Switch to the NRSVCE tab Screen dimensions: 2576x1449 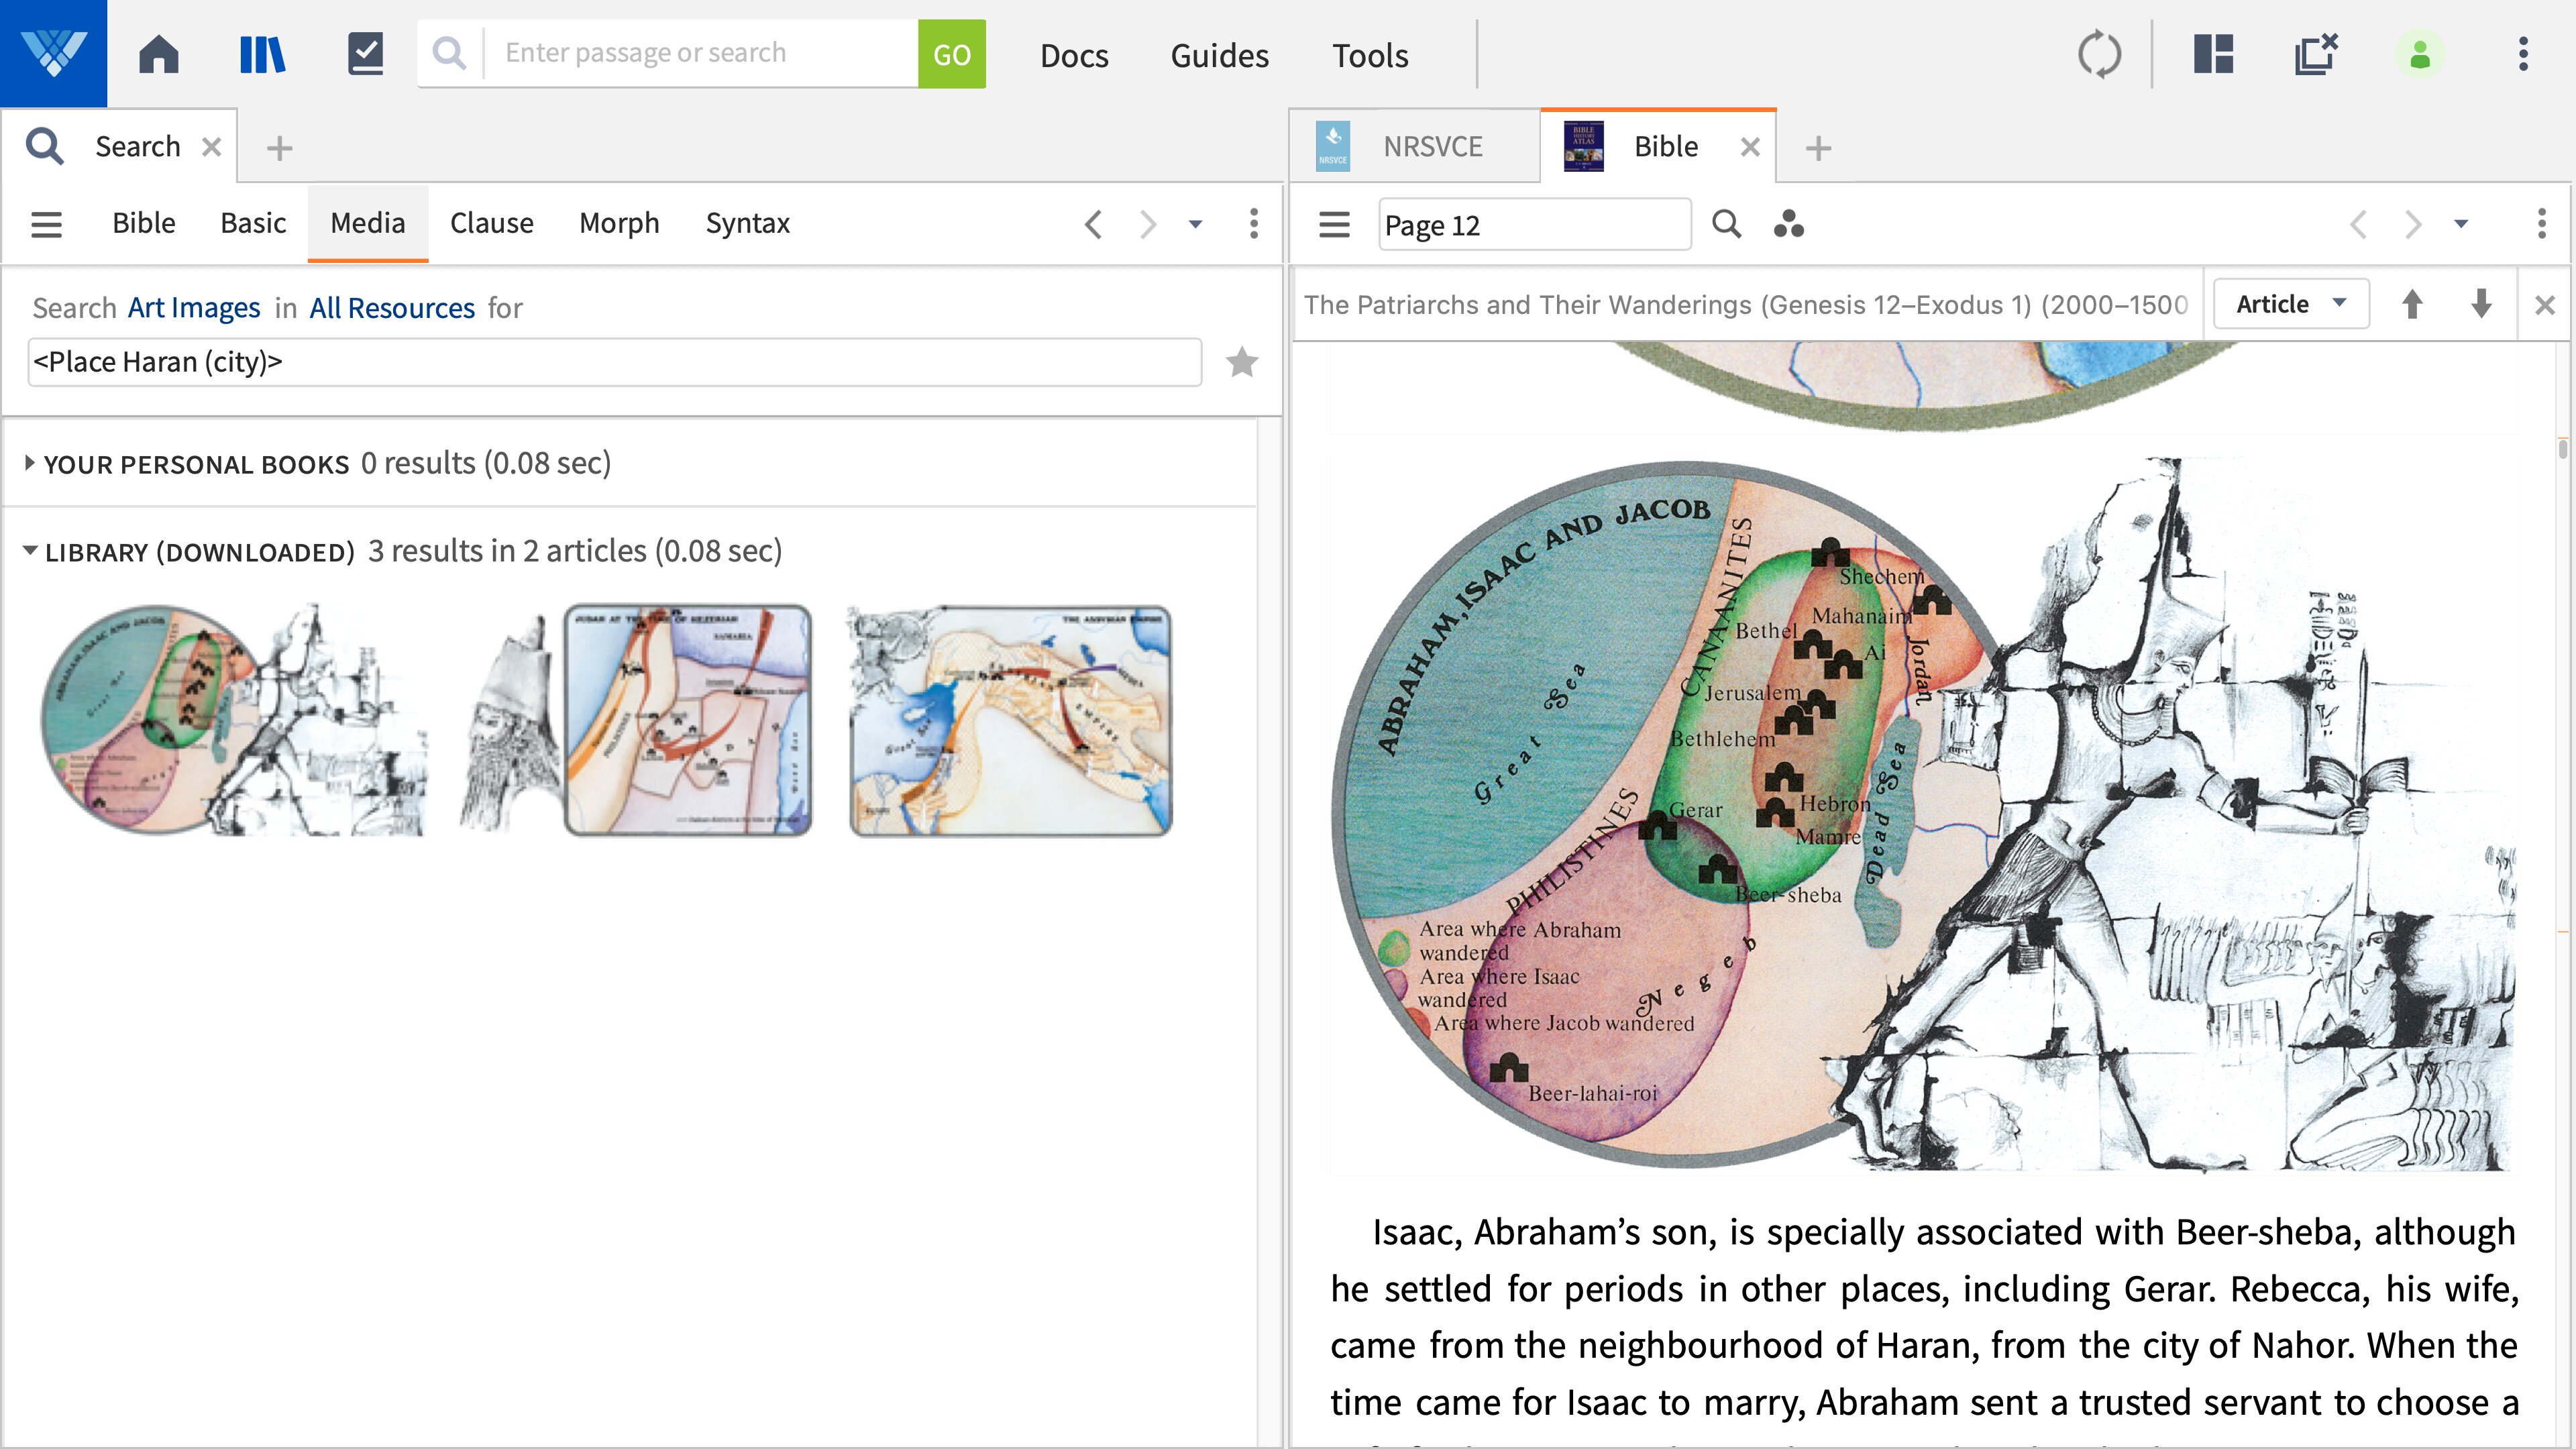point(1430,146)
